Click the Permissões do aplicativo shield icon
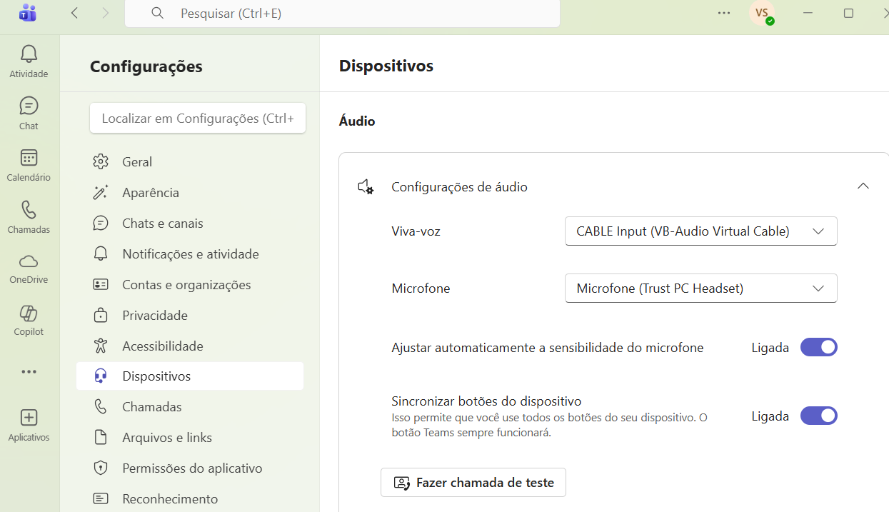Viewport: 889px width, 512px height. [101, 468]
